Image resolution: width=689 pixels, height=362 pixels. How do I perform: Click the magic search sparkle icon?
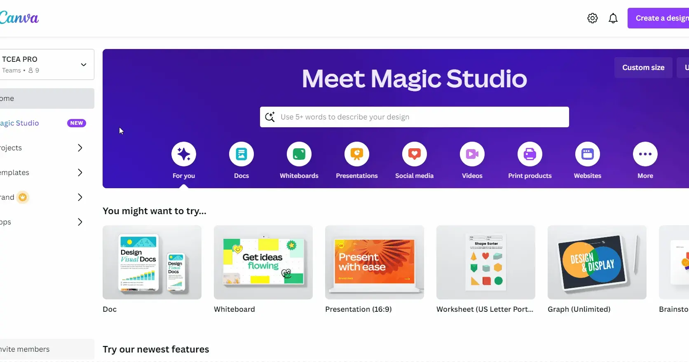270,117
